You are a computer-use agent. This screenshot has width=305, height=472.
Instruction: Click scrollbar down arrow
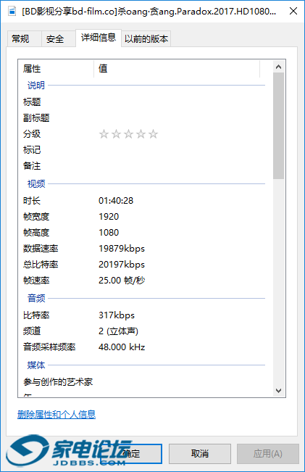[278, 391]
